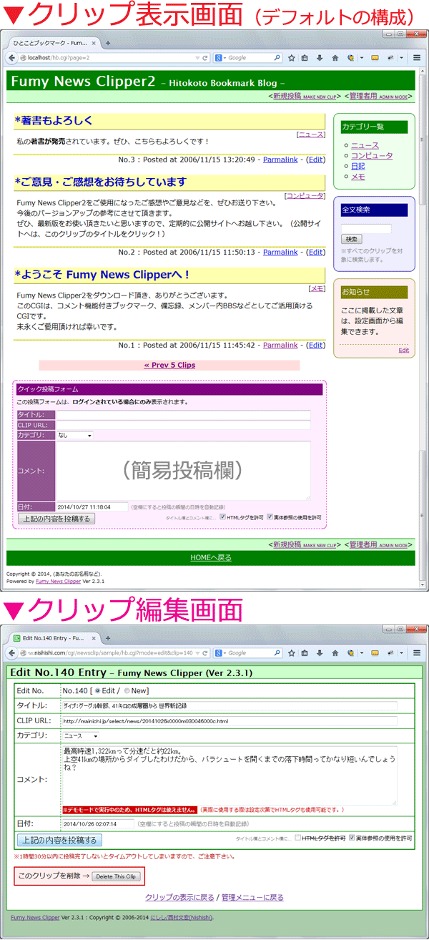This screenshot has width=429, height=940.
Task: Focus タイトル field in quick post form
Action: click(184, 415)
